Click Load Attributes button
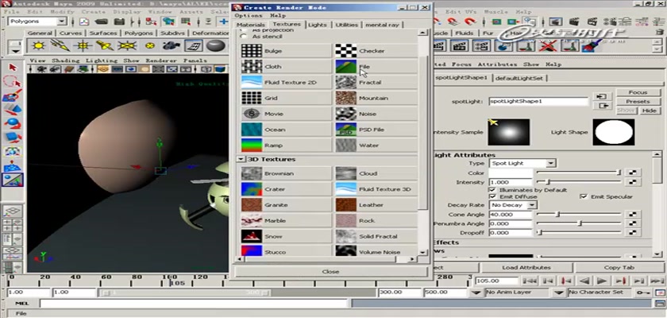 (x=526, y=268)
